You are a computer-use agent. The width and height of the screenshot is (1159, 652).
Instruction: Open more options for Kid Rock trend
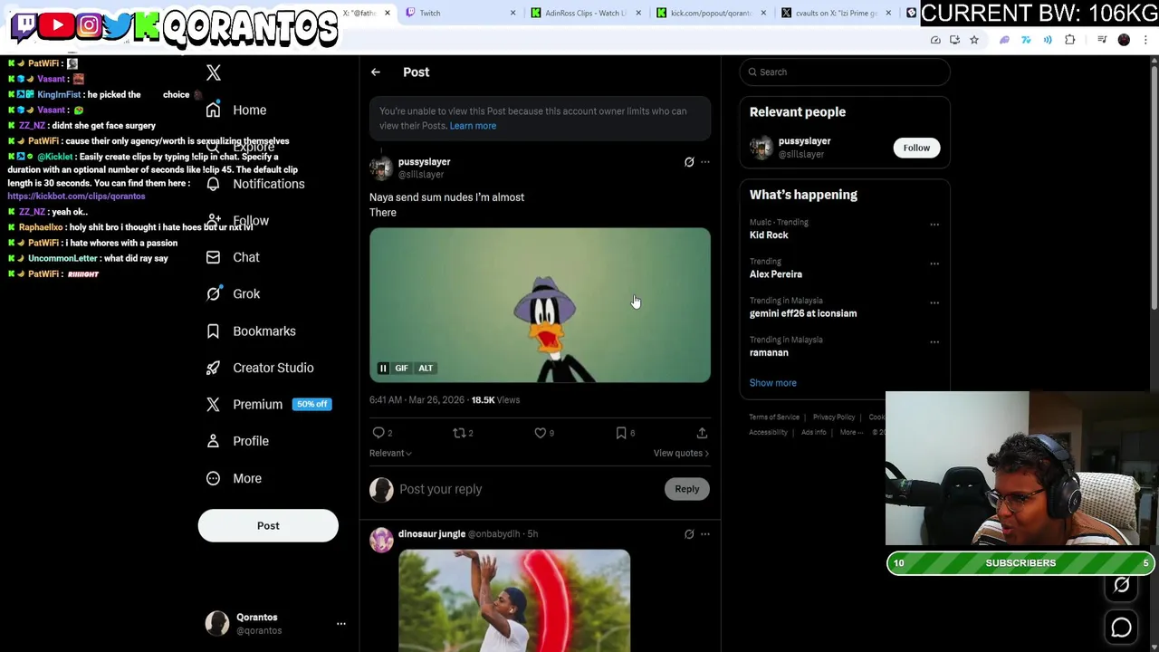tap(934, 225)
